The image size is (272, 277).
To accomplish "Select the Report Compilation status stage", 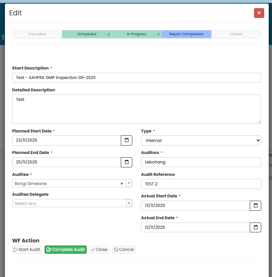I will click(186, 34).
